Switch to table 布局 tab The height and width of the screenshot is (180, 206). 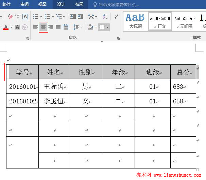[x=79, y=4]
